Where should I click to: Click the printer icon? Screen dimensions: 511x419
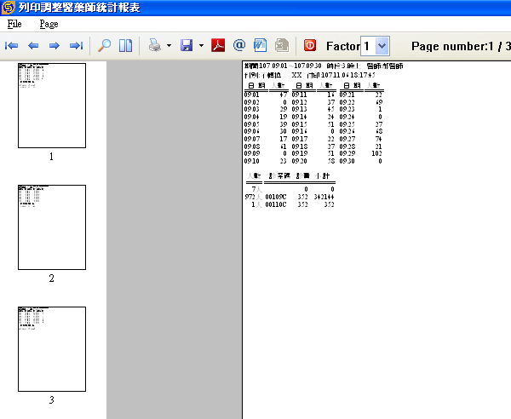click(154, 45)
